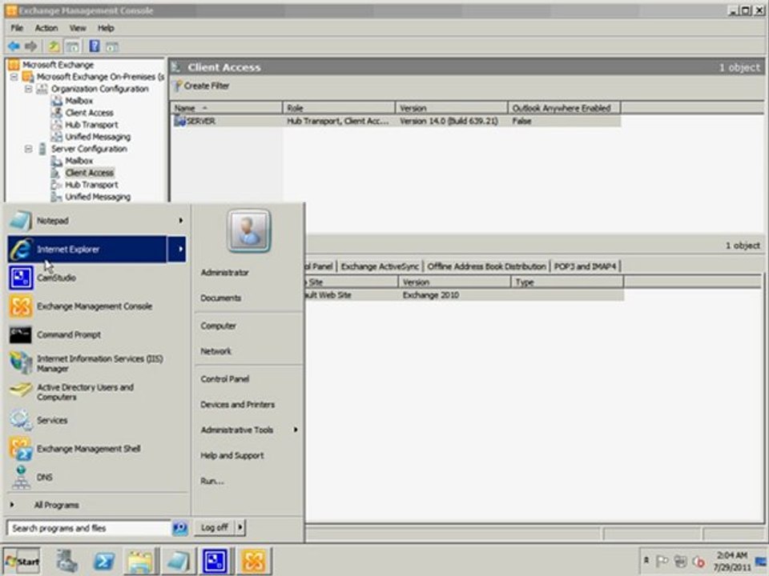Click the Forward arrow in the toolbar
The height and width of the screenshot is (576, 769).
click(31, 46)
